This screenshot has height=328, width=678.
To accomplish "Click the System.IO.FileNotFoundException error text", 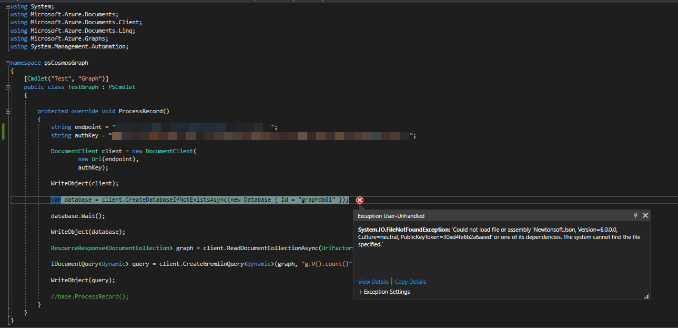I will [403, 228].
